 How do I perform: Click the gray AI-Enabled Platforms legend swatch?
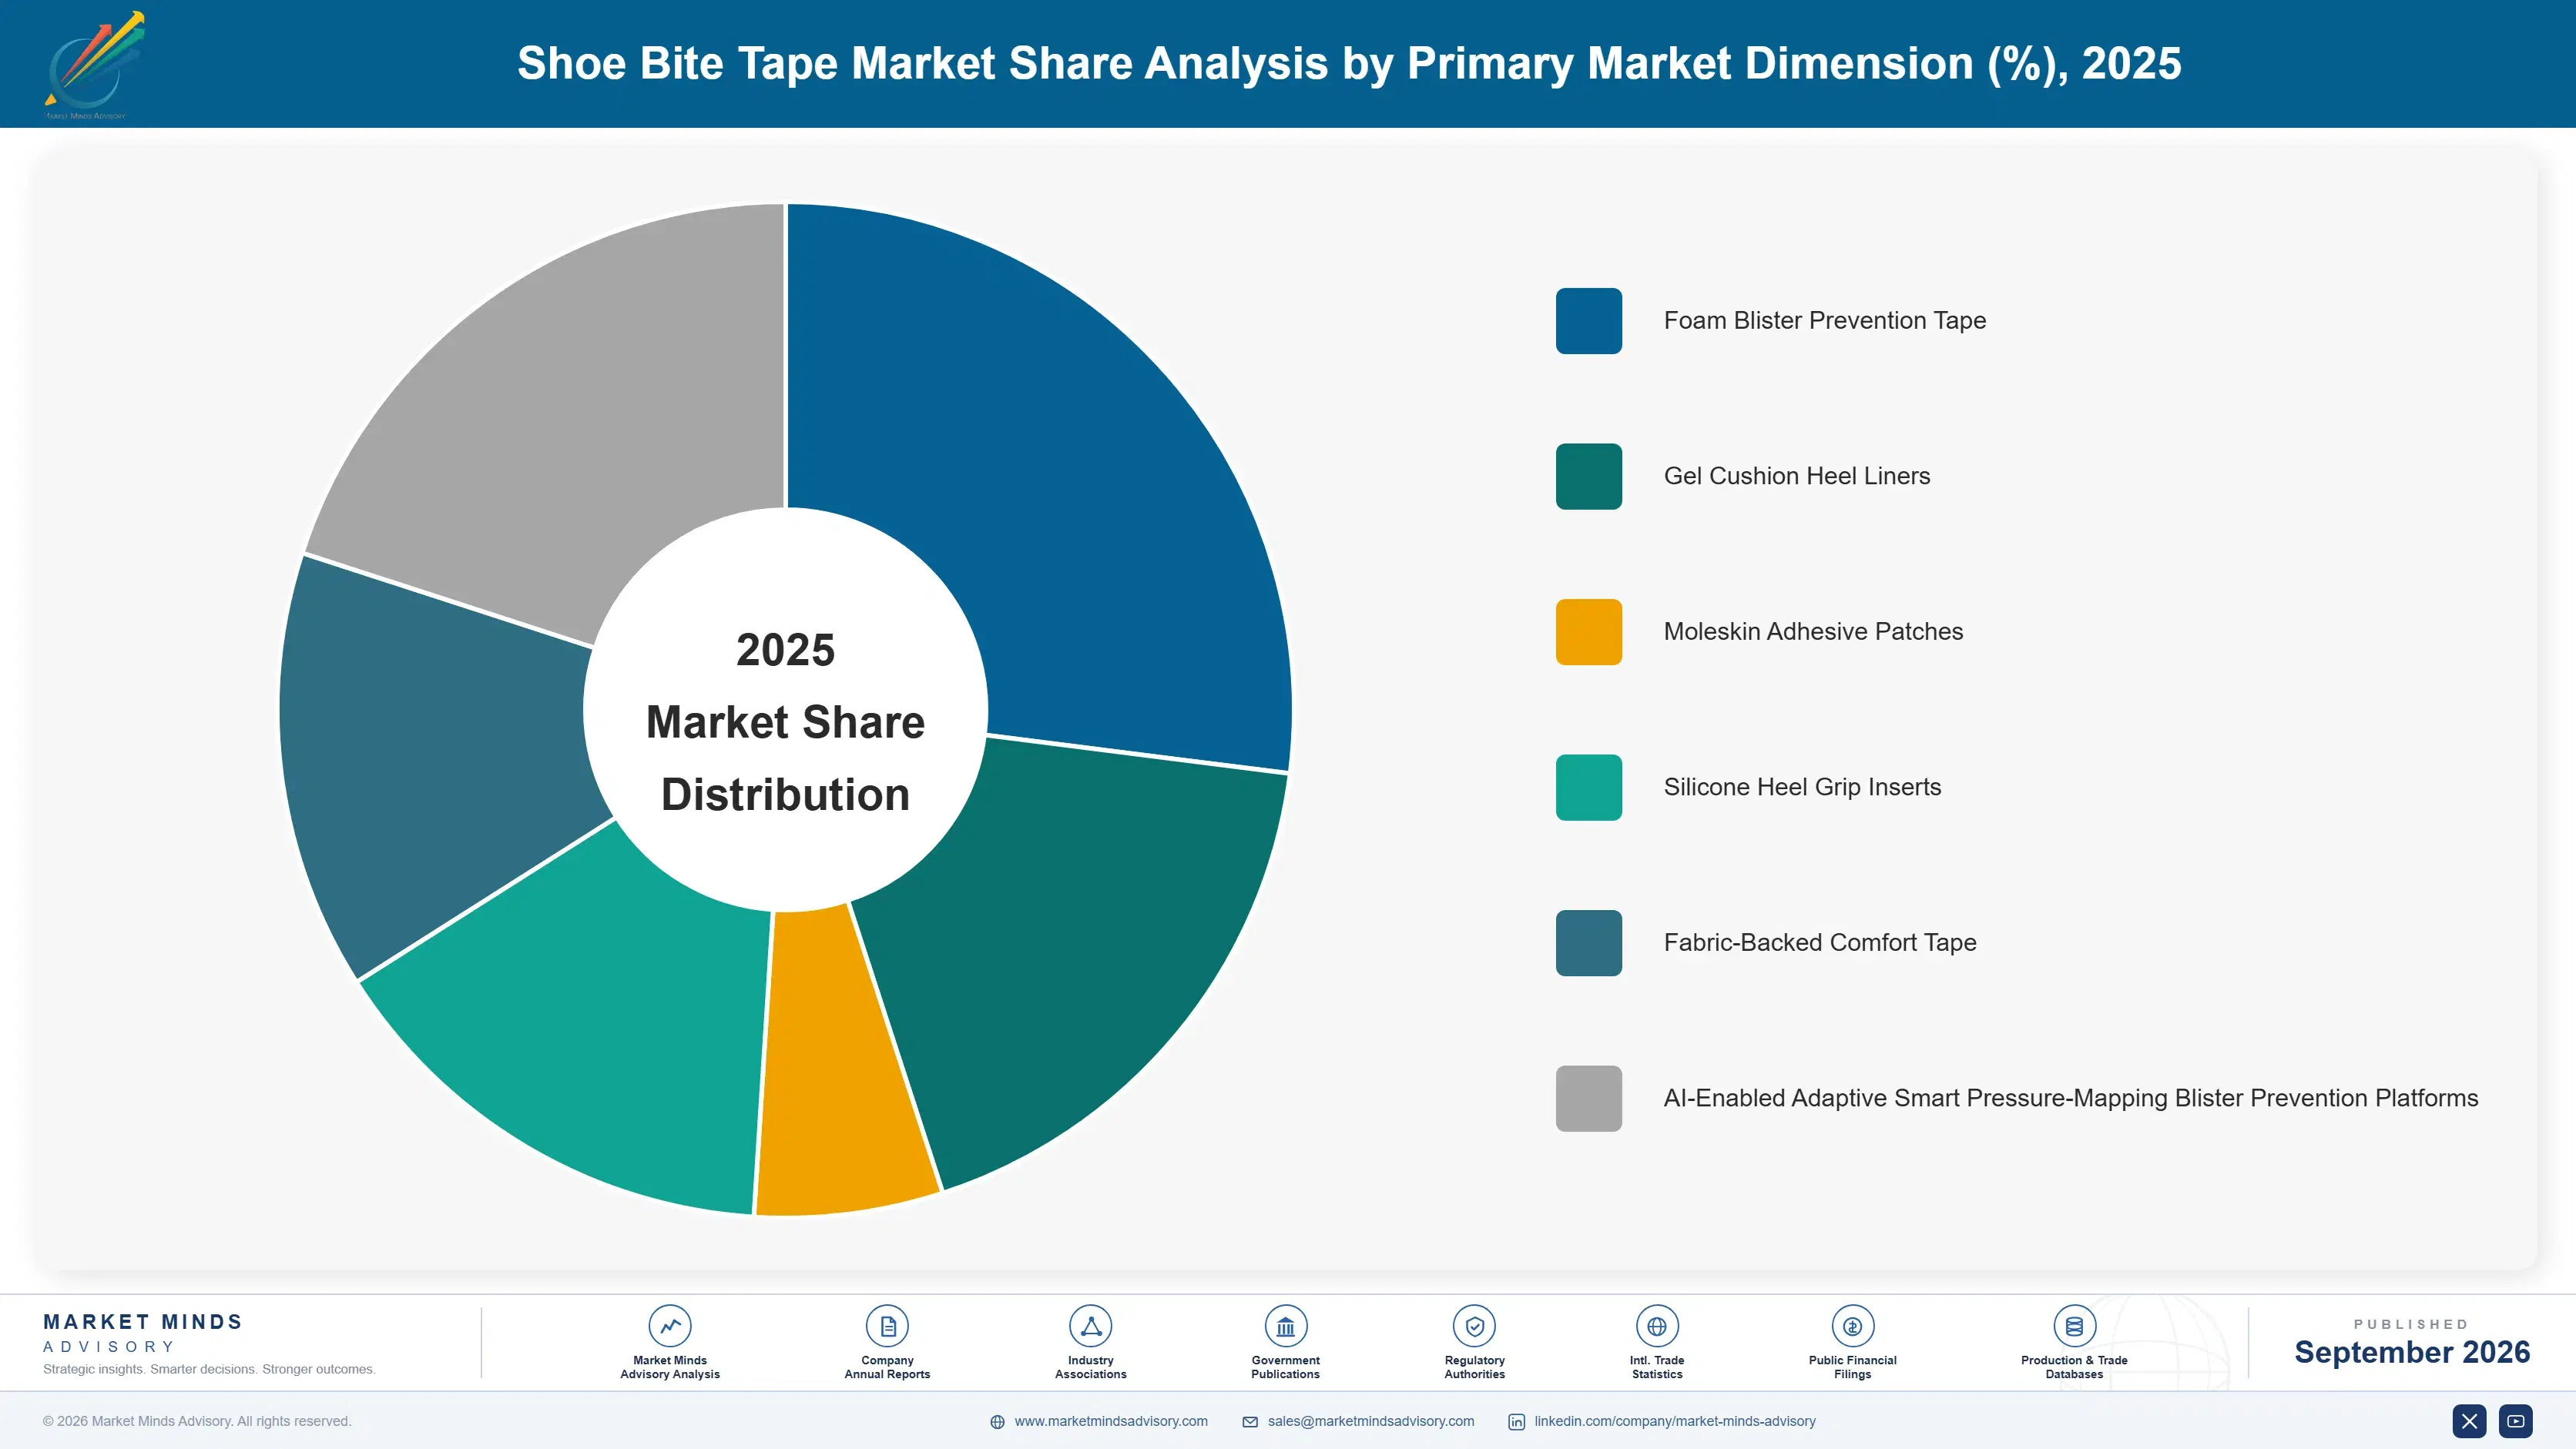click(1588, 1098)
